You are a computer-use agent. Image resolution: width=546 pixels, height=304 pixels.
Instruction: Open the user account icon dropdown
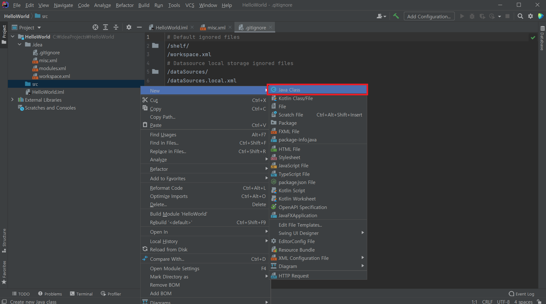point(381,16)
